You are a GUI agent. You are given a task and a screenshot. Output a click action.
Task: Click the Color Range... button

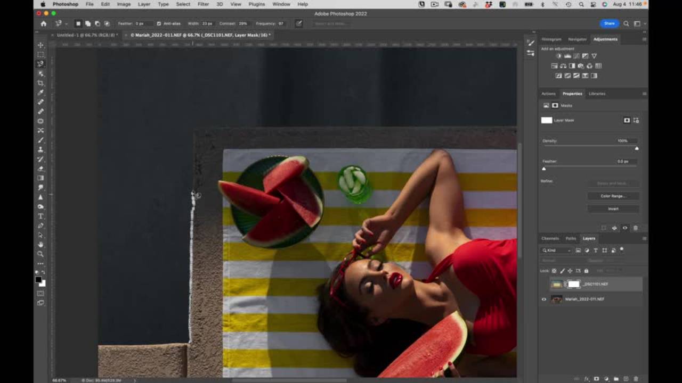click(613, 196)
